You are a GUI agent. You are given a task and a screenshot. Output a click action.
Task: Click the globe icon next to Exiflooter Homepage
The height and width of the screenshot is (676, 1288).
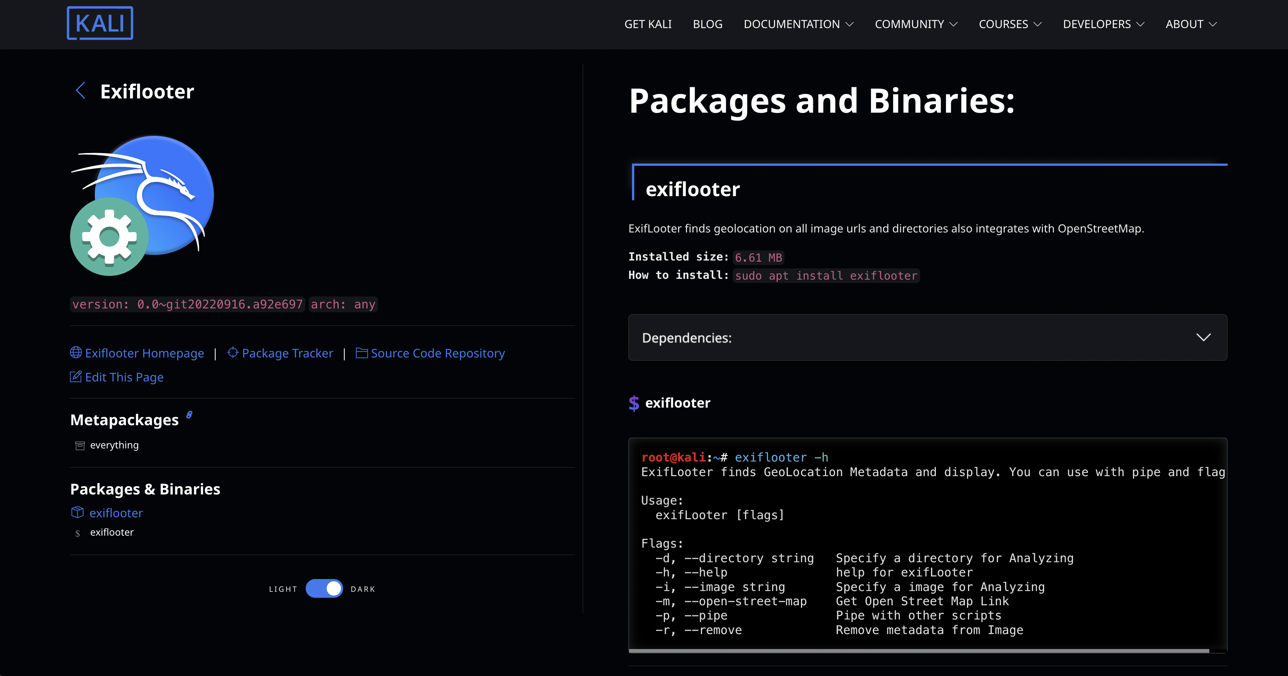point(76,353)
